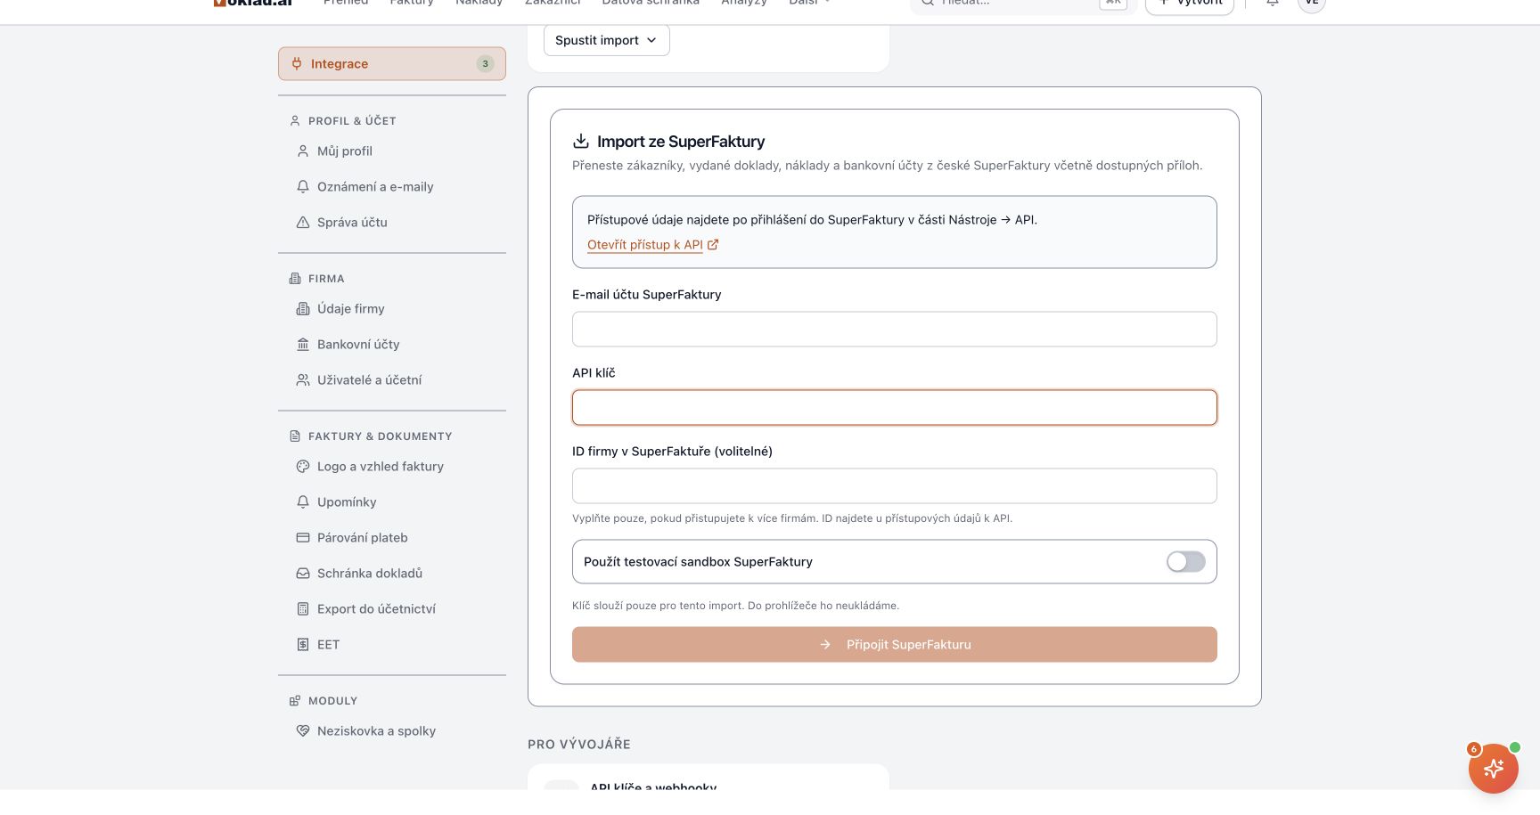
Task: Click bell icon next to Oznámení a e-maily
Action: pos(303,187)
